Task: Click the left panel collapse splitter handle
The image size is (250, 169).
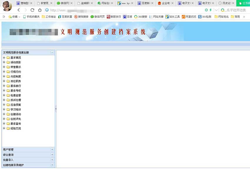Action: [x=56, y=109]
